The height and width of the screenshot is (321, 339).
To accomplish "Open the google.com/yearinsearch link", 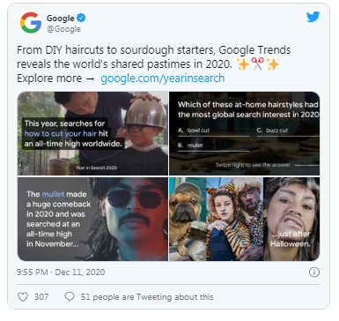I will tap(163, 78).
